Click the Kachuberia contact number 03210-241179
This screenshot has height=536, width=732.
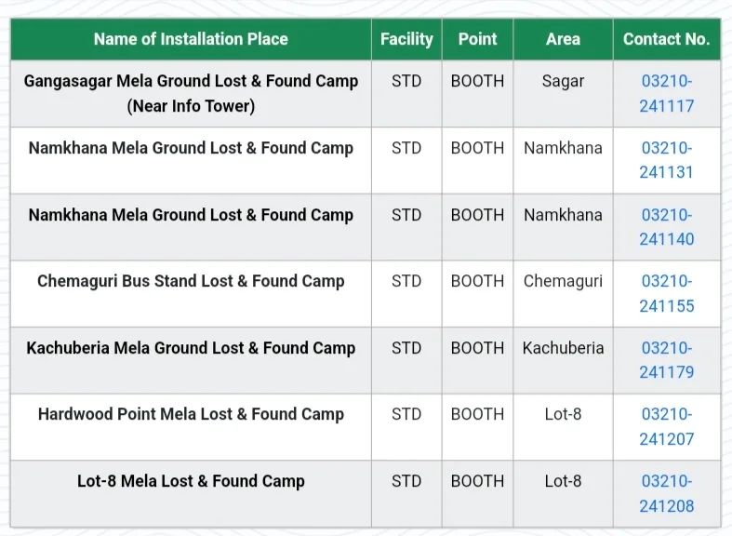point(666,360)
